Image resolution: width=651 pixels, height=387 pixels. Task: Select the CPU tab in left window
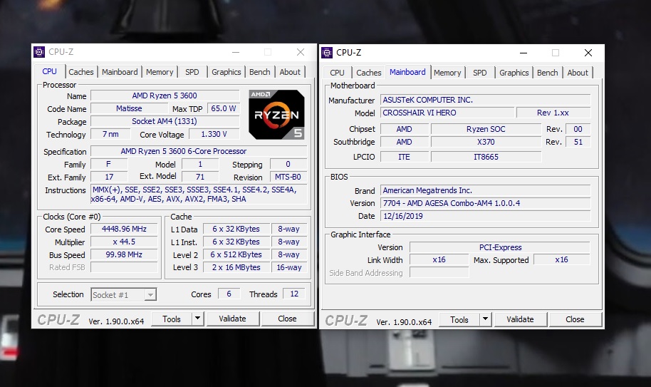tap(49, 71)
